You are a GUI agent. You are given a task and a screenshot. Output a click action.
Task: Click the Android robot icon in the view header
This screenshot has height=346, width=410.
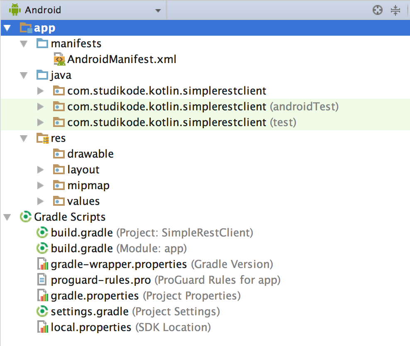(16, 10)
